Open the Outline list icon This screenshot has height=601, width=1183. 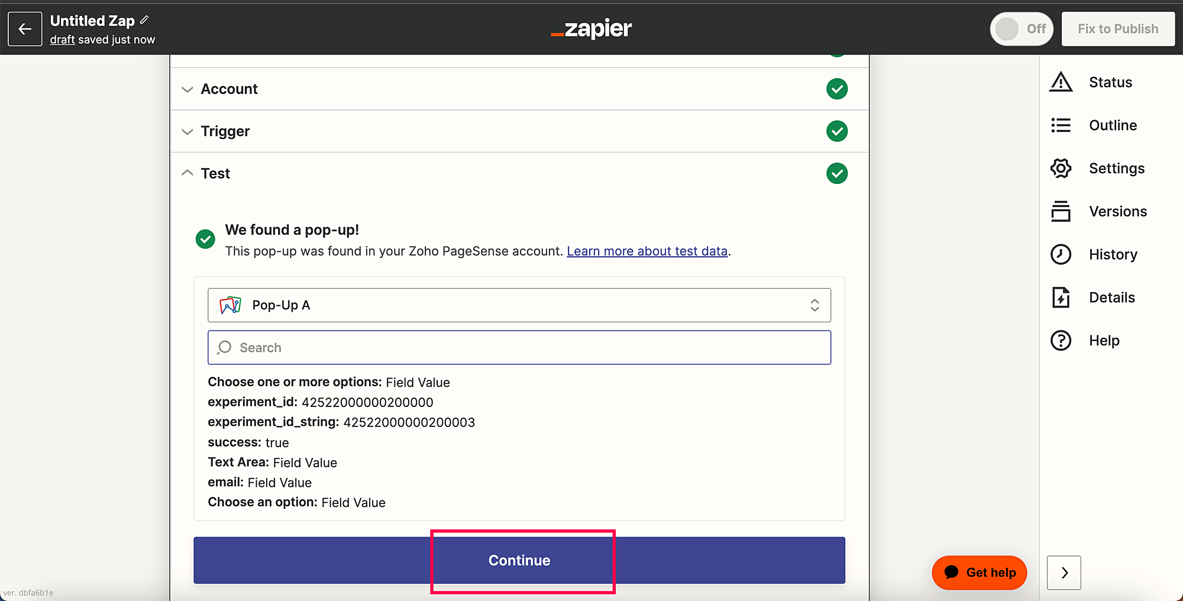click(x=1061, y=125)
